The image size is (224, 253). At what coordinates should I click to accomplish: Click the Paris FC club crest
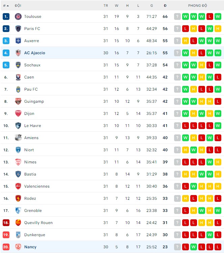pyautogui.click(x=18, y=29)
